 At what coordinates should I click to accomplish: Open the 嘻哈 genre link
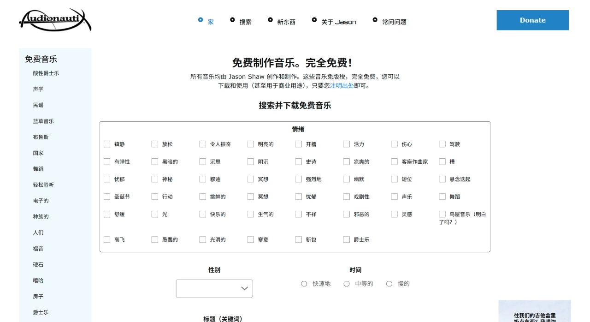(x=38, y=280)
